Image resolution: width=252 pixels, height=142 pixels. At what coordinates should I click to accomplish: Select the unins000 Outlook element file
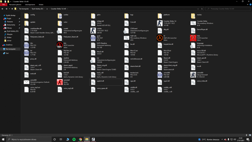coord(26,82)
